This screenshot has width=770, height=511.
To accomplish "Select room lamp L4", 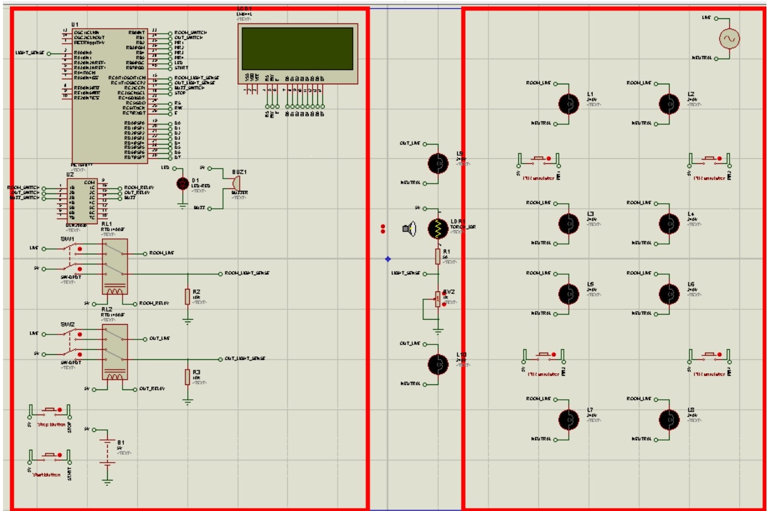I will pos(669,224).
